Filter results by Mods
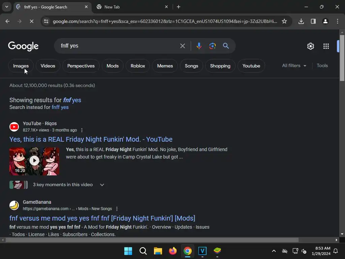The image size is (345, 259). point(113,66)
